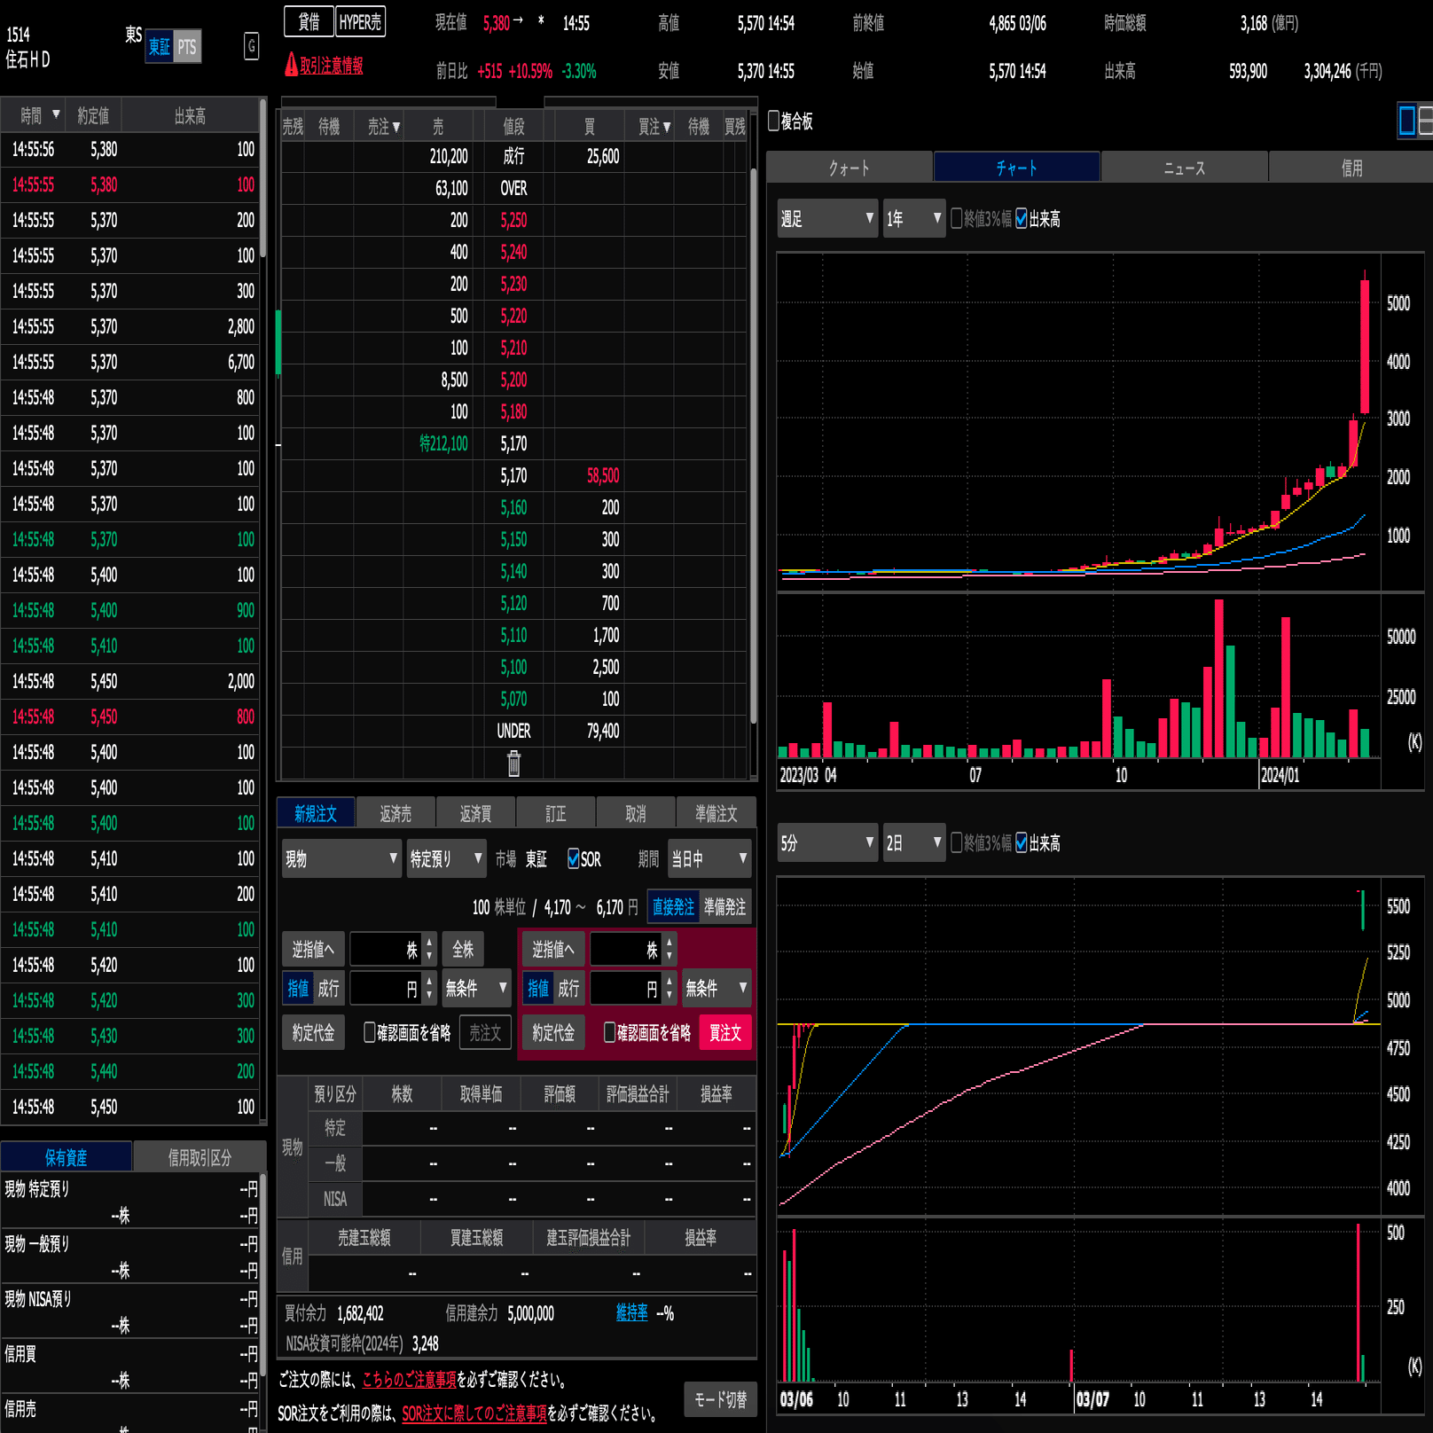Click the red 買注文 button

(x=725, y=1032)
